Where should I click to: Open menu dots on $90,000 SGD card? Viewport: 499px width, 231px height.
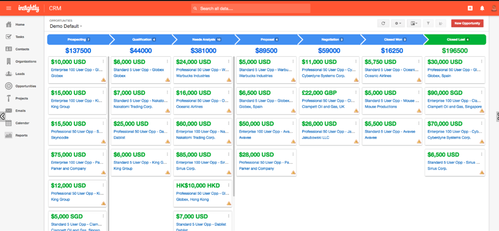[x=482, y=93]
